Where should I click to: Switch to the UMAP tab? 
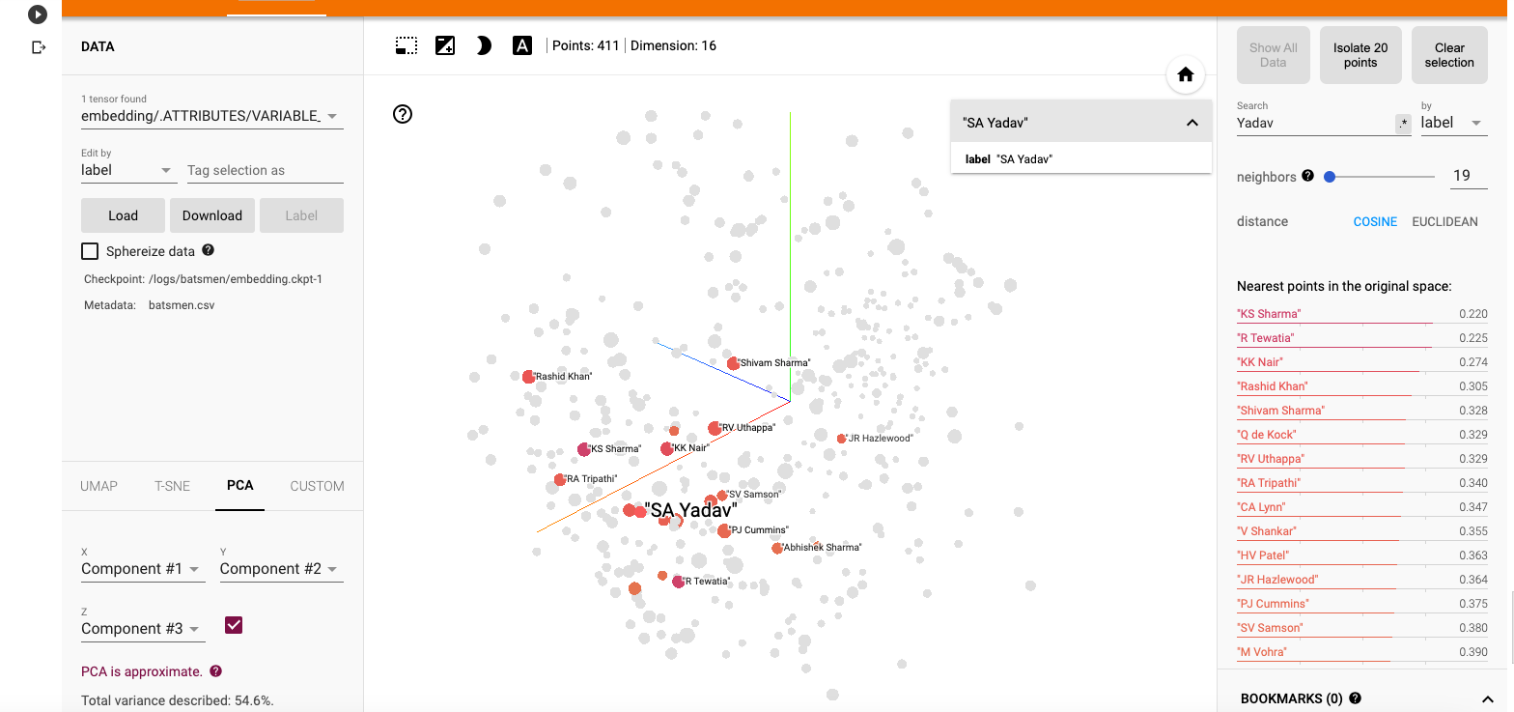pyautogui.click(x=98, y=486)
